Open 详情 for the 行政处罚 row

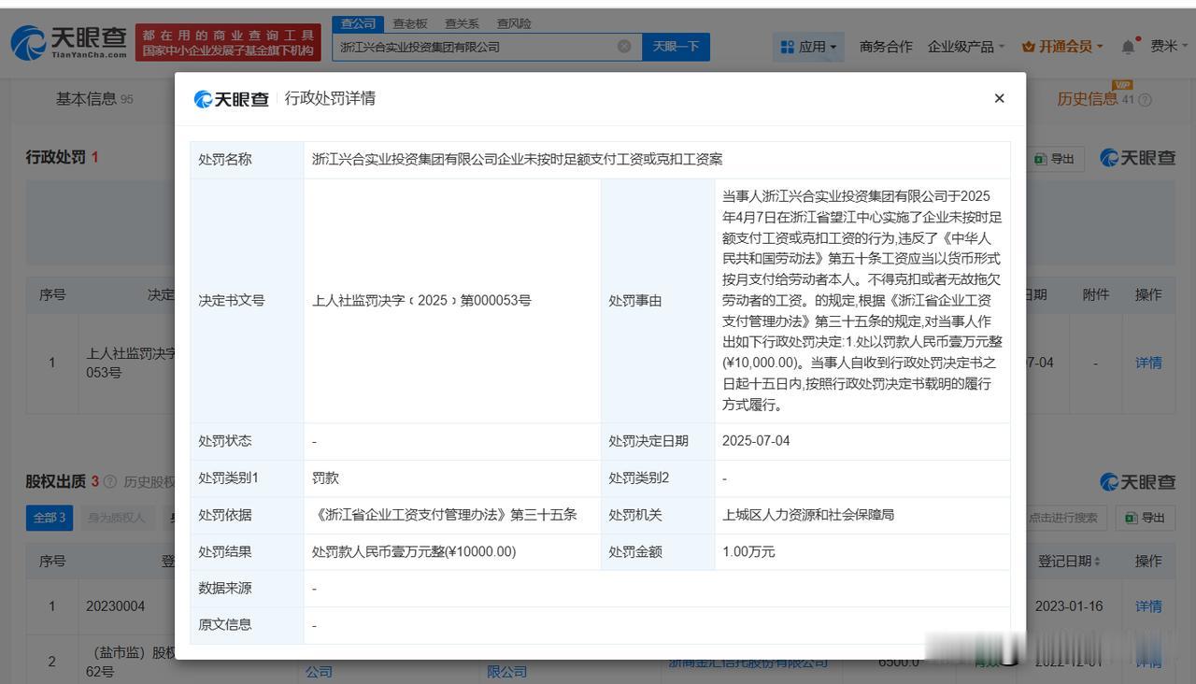1148,363
